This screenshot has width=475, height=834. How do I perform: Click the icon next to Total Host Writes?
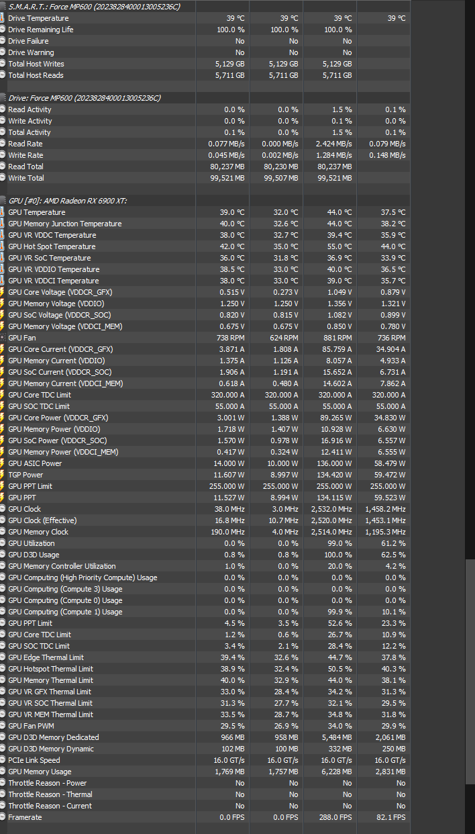pyautogui.click(x=3, y=64)
